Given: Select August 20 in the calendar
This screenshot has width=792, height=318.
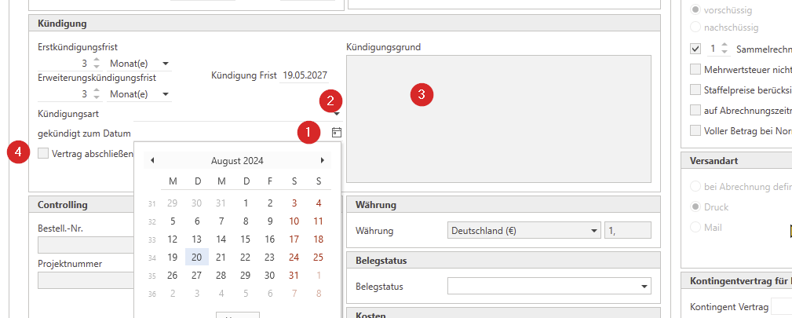Looking at the screenshot, I should pyautogui.click(x=197, y=258).
